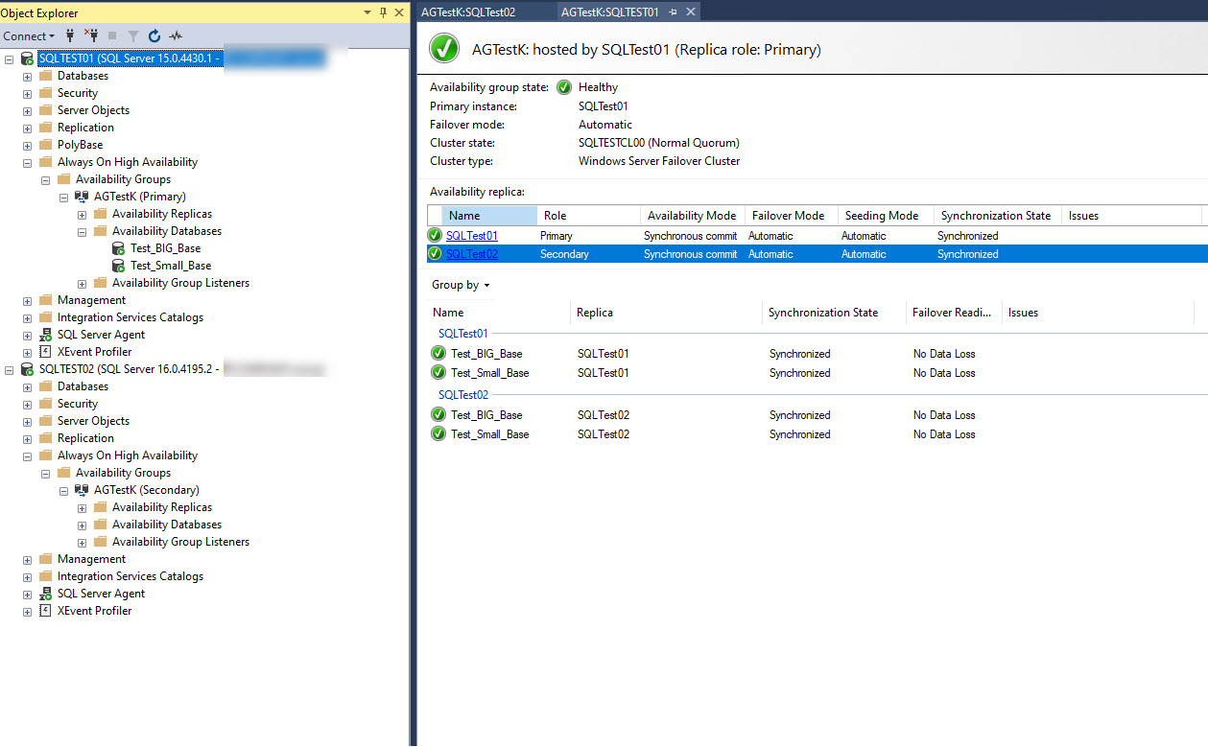Collapse Availability Databases under AGTestK (Primary)
1208x747 pixels.
click(x=82, y=231)
